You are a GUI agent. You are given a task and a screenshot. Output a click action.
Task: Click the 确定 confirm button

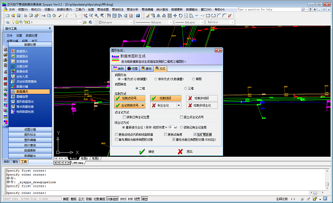(146, 151)
